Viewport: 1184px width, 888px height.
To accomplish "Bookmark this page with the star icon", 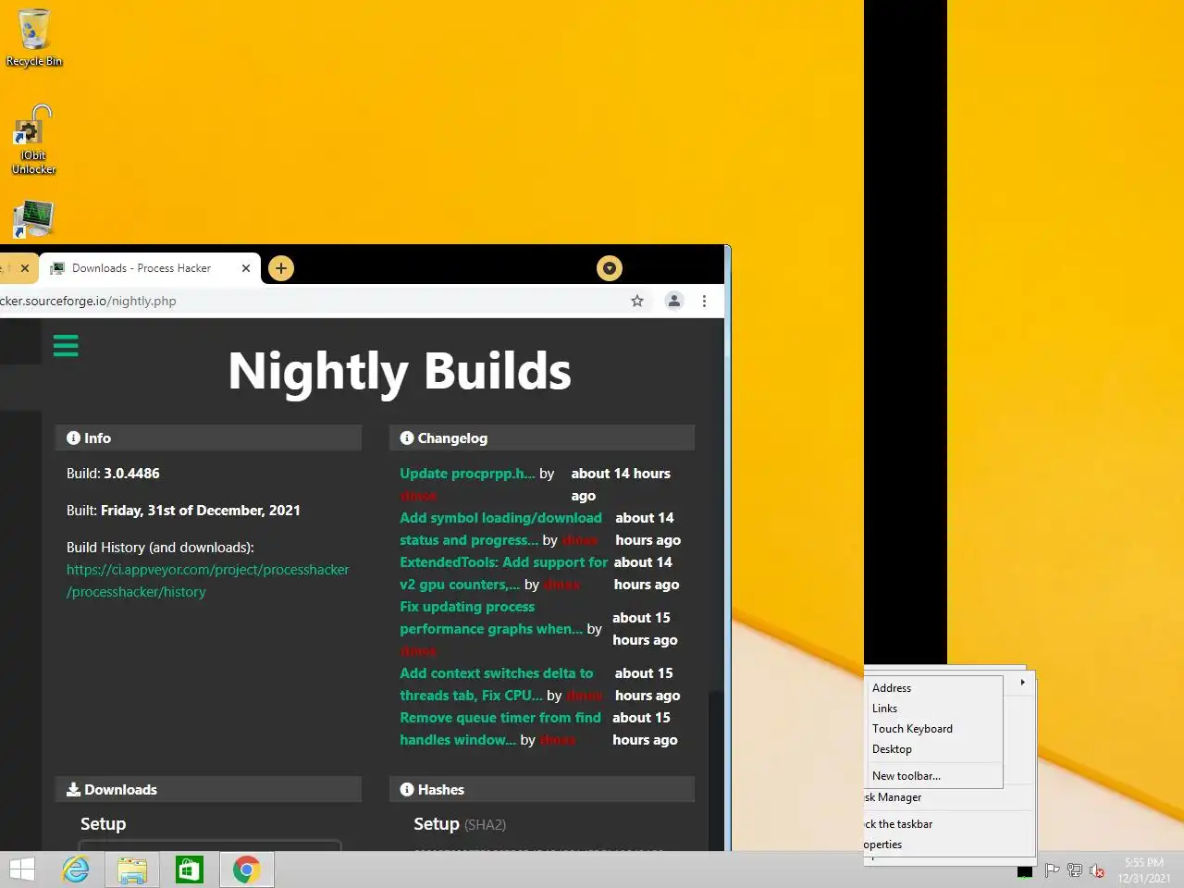I will 637,301.
